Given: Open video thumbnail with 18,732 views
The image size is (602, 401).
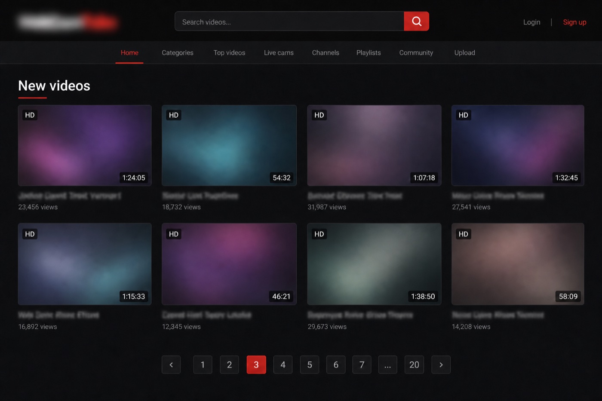Looking at the screenshot, I should click(x=229, y=145).
